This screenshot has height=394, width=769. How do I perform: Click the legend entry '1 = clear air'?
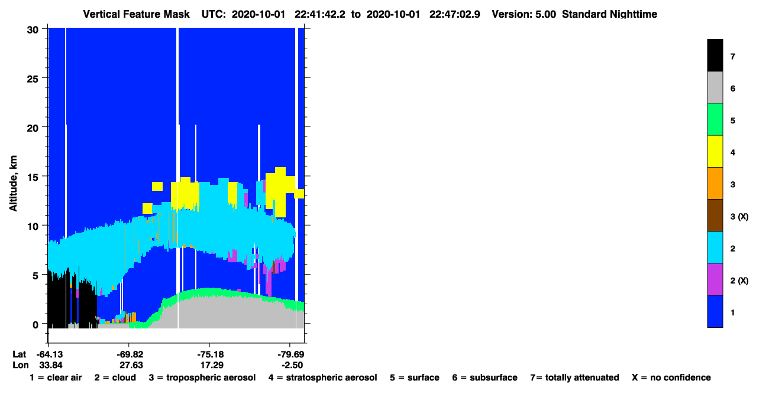(56, 377)
